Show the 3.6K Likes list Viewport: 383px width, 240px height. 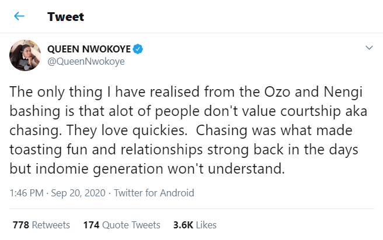195,224
